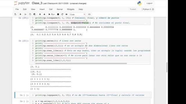Image resolution: width=186 pixels, height=104 pixels.
Task: Cut selected cells with scissors icon
Action: pyautogui.click(x=26, y=14)
